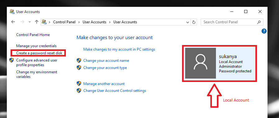Image resolution: width=279 pixels, height=118 pixels.
Task: Click the Forward navigation arrow
Action: pos(22,22)
